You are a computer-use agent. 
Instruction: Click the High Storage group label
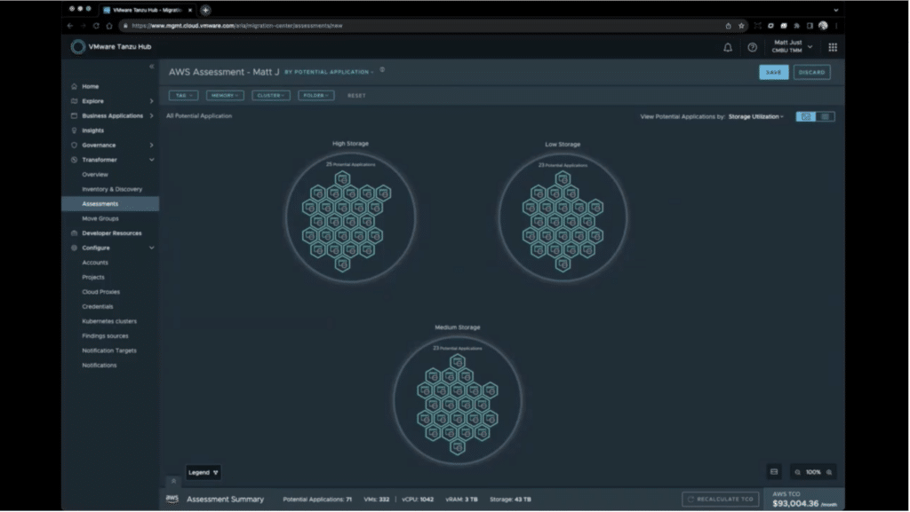pyautogui.click(x=350, y=144)
